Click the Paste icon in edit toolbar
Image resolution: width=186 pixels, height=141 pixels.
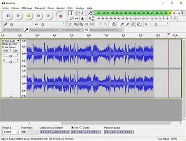tap(81, 24)
